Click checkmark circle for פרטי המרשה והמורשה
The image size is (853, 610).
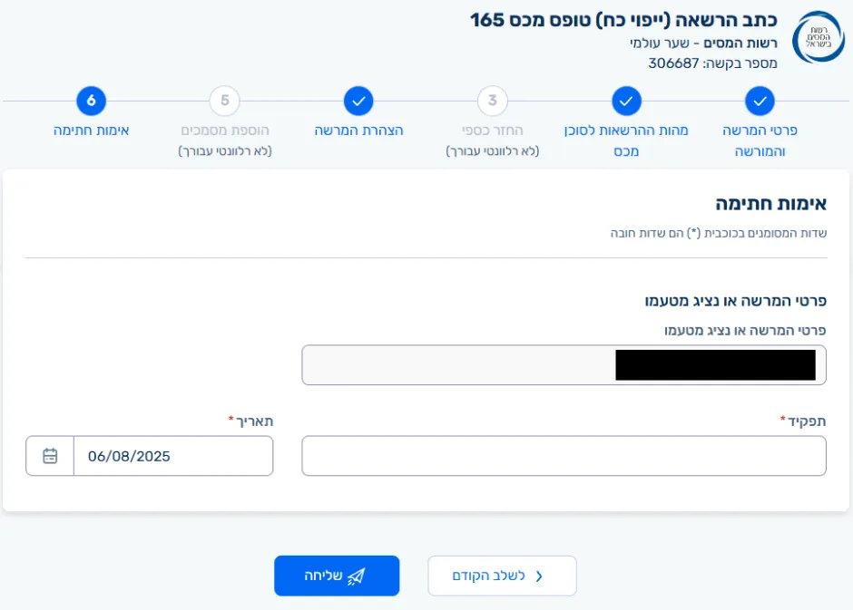pyautogui.click(x=760, y=101)
